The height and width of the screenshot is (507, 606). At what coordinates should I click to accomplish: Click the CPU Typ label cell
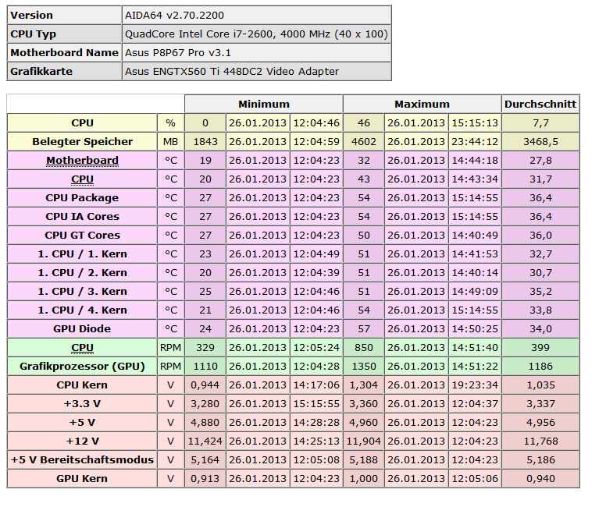pyautogui.click(x=65, y=34)
